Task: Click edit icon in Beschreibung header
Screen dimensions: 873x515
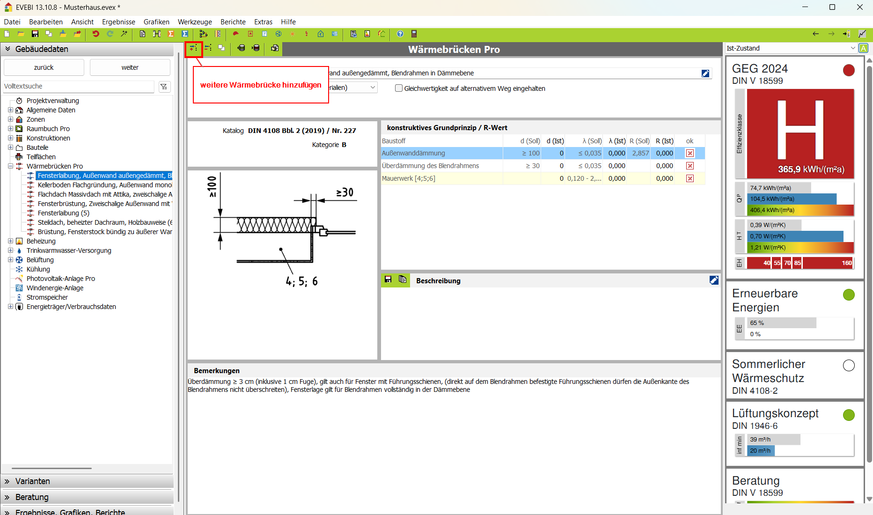Action: tap(713, 280)
